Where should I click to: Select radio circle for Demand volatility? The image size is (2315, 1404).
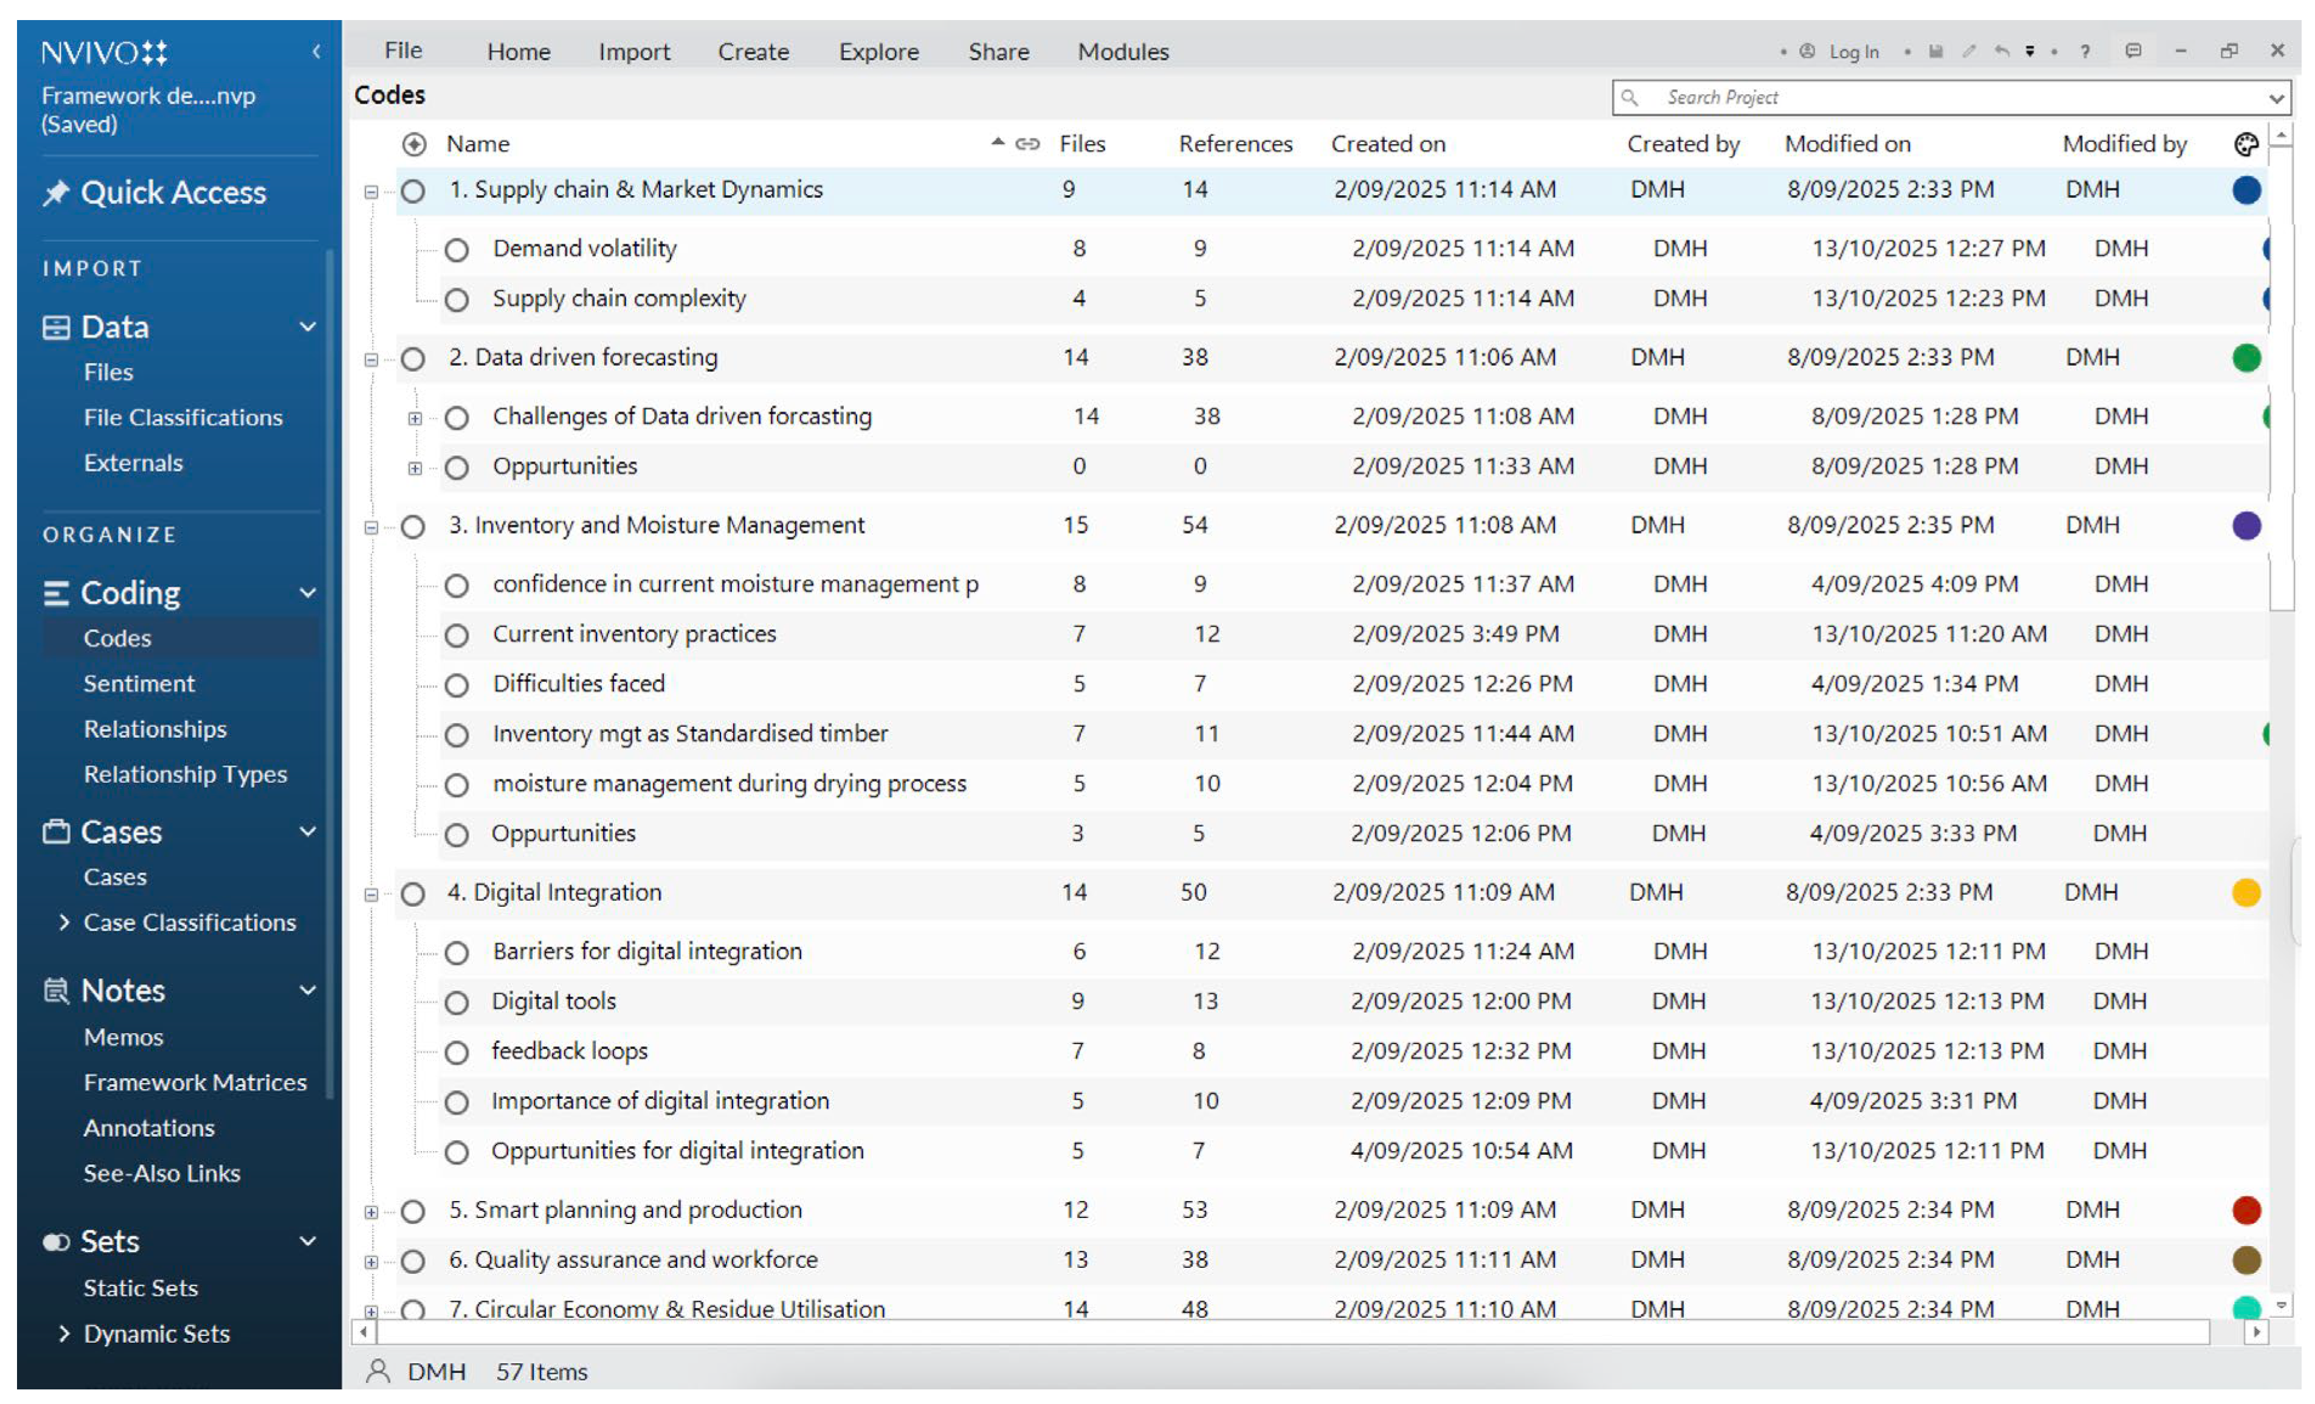tap(457, 250)
